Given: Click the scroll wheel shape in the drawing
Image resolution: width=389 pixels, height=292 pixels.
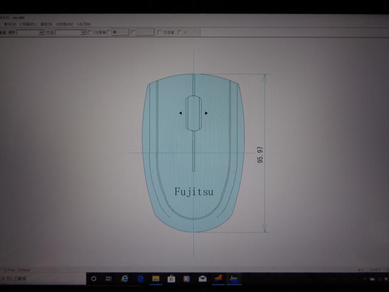Looking at the screenshot, I should (193, 113).
